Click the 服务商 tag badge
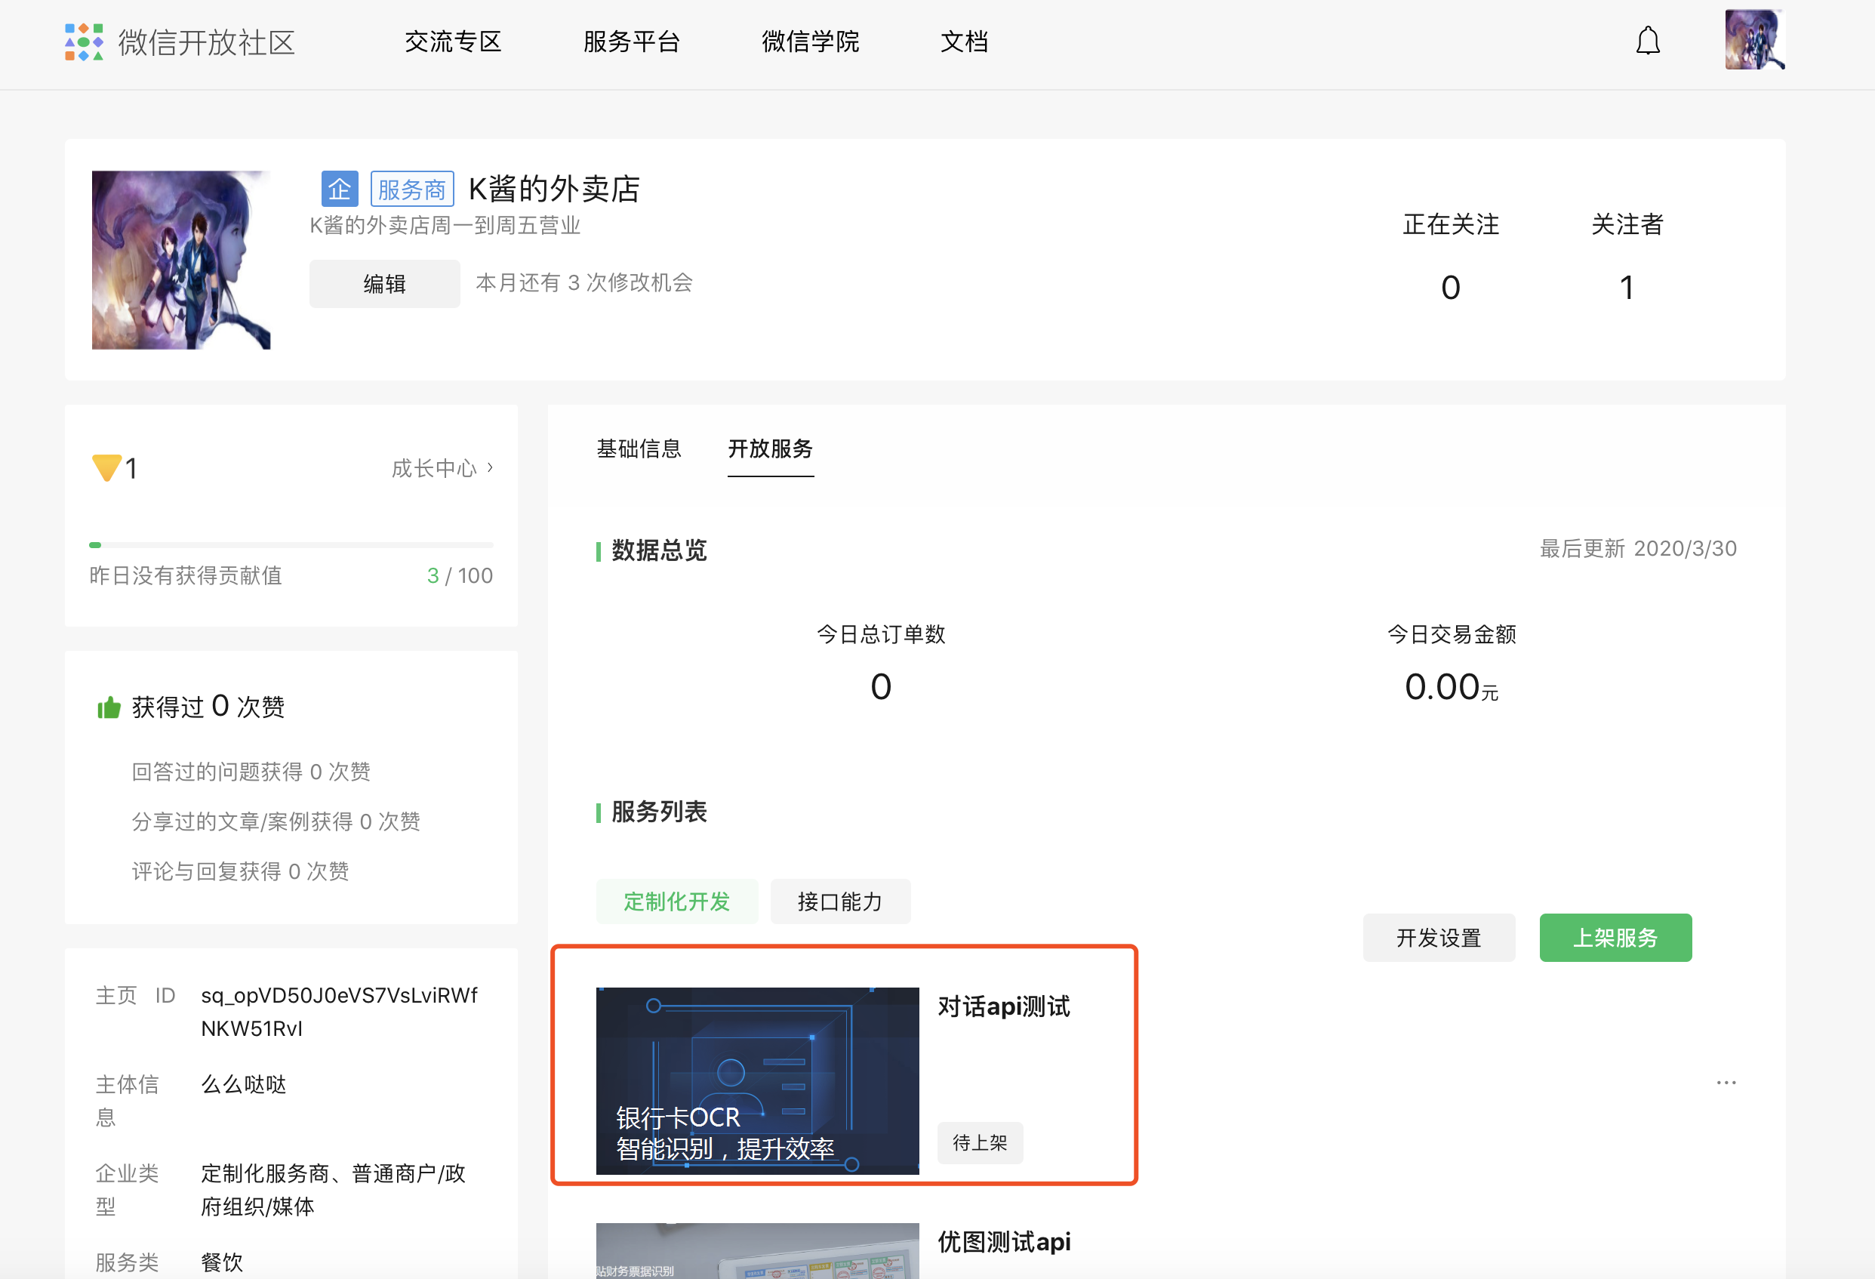 point(411,189)
